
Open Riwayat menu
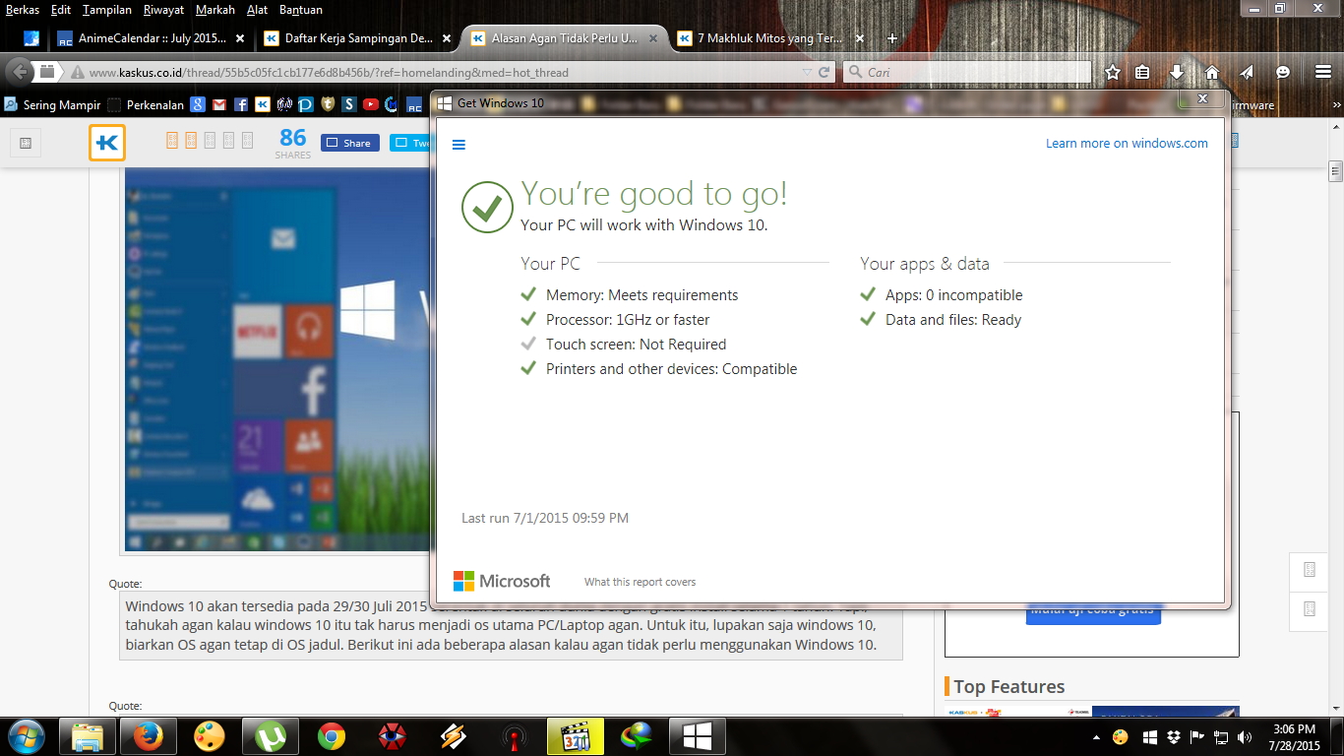164,10
